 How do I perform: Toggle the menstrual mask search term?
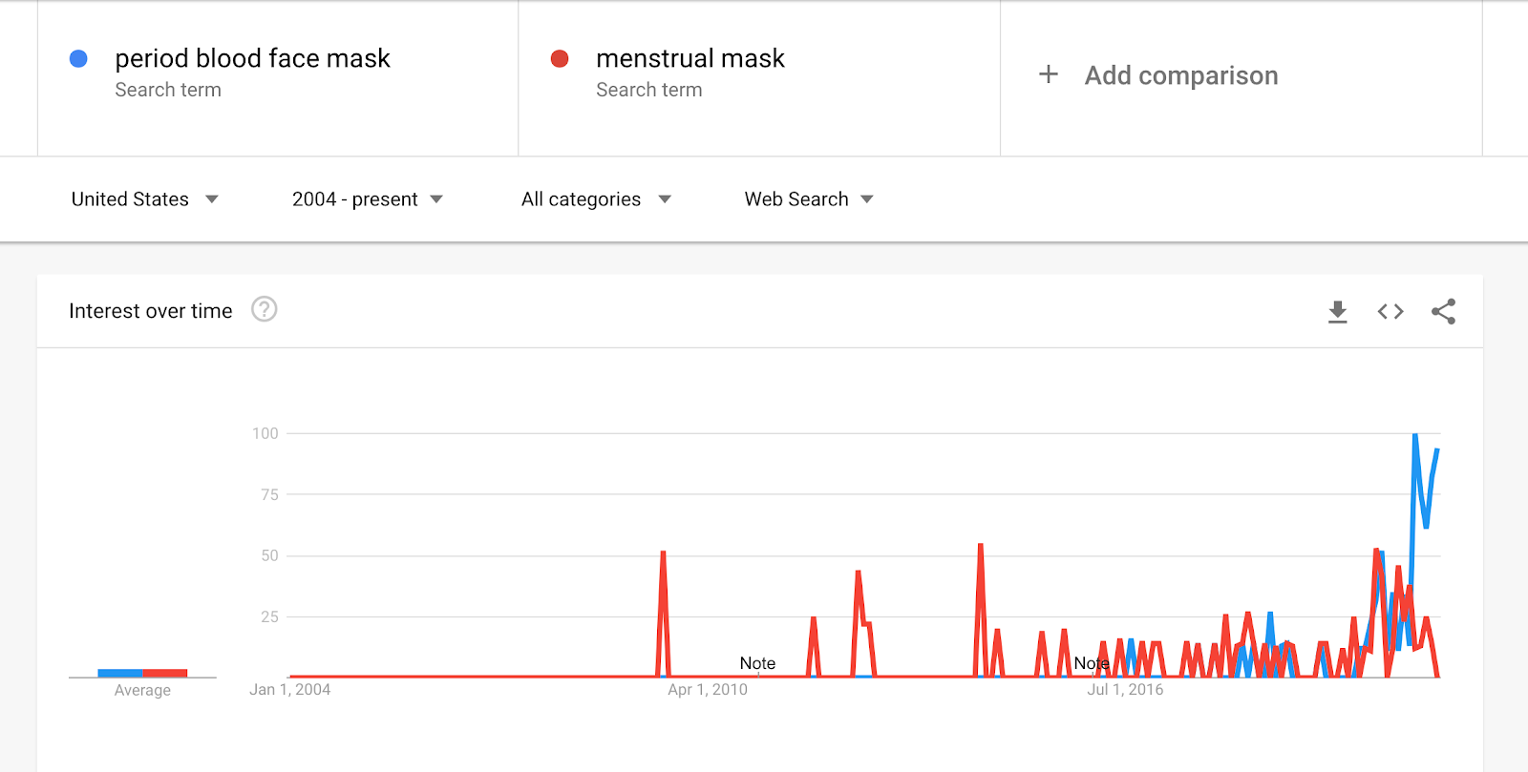click(x=690, y=58)
